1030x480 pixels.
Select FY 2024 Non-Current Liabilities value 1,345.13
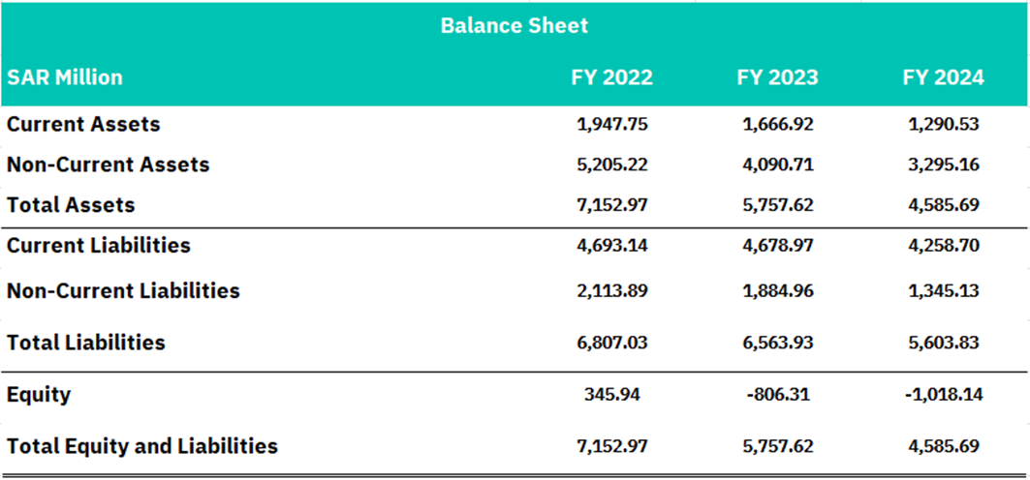pos(943,289)
